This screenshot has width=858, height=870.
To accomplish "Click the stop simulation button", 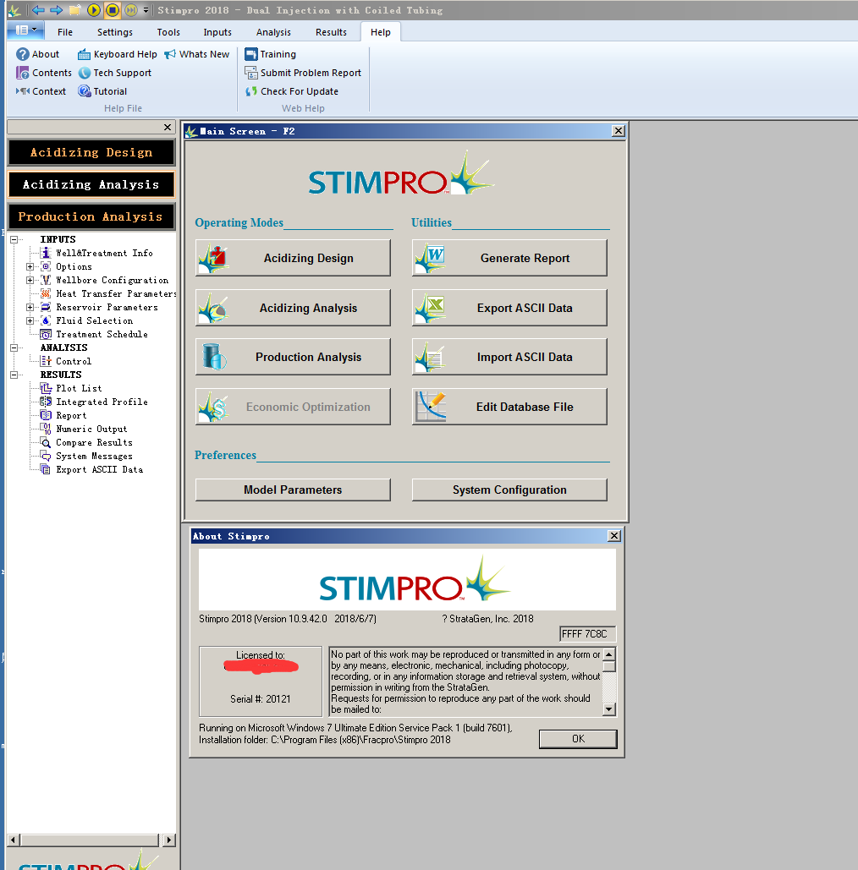I will point(113,10).
